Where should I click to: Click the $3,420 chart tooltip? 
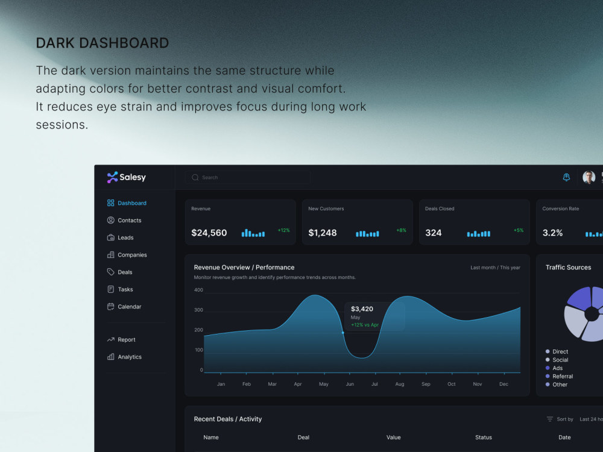[x=375, y=316]
